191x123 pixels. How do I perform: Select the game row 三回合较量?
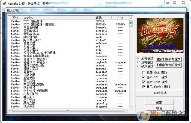pos(68,28)
